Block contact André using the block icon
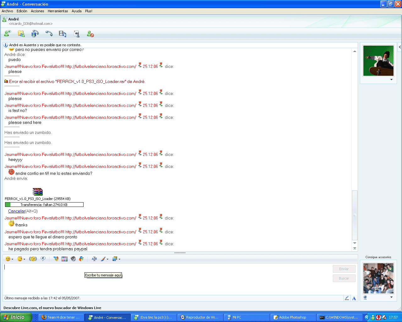Image resolution: width=402 pixels, height=322 pixels. 90,33
